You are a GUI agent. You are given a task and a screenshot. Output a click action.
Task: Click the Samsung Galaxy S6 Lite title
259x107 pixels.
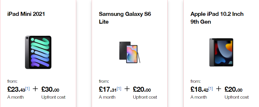(x=125, y=18)
